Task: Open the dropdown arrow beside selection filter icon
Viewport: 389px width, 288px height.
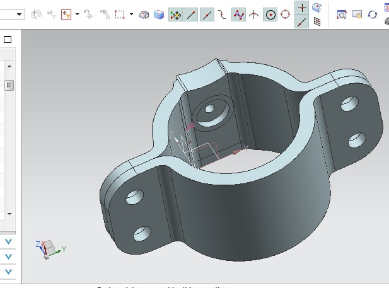Action: click(77, 14)
